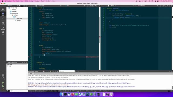This screenshot has height=97, width=173.
Task: Collapse Resources folder in tree
Action: (x=9, y=13)
